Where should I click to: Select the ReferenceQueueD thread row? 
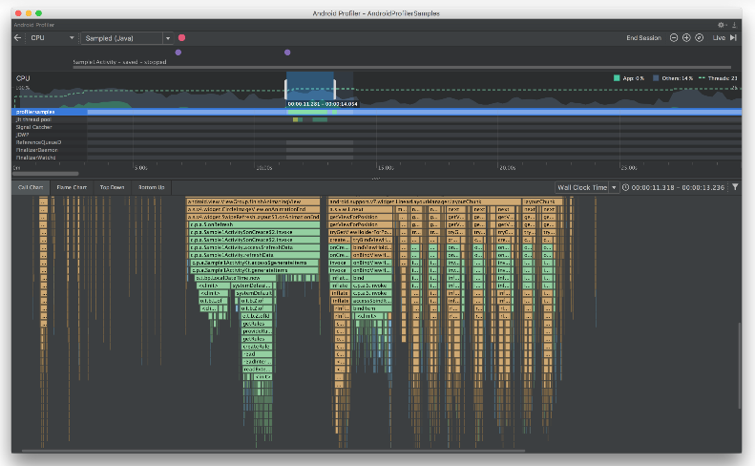[376, 142]
